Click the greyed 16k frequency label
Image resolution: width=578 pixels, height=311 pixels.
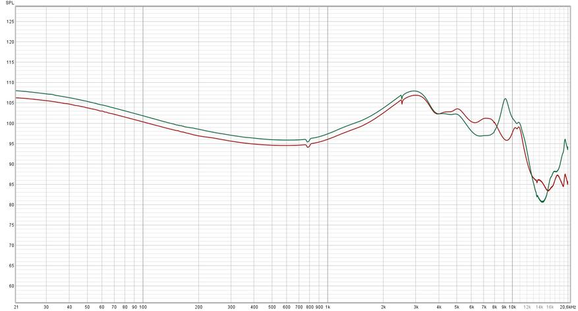click(x=550, y=307)
